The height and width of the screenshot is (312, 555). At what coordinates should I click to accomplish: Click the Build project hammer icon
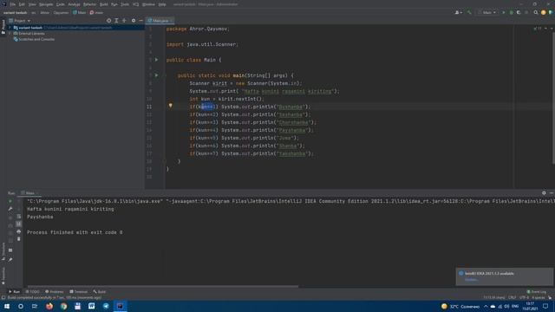(x=469, y=12)
